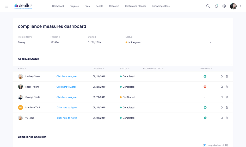The image size is (246, 147).
Task: Click green check outcome for Matthew Tabin
Action: coord(205,108)
